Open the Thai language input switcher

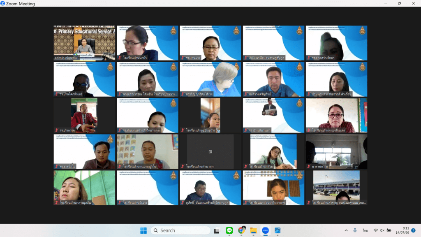[x=365, y=230]
